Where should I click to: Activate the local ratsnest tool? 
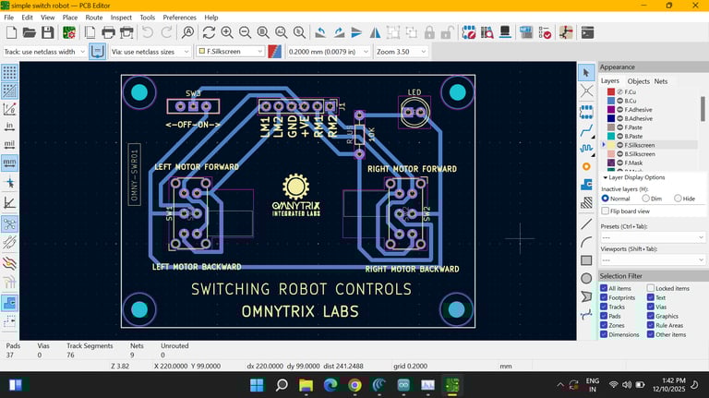click(586, 91)
